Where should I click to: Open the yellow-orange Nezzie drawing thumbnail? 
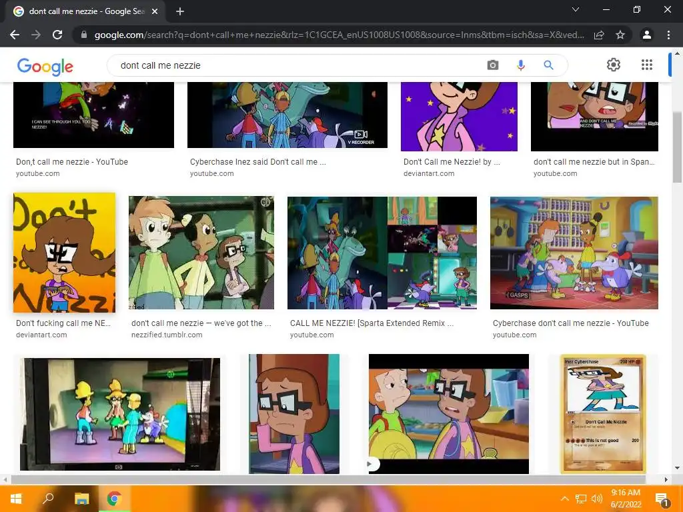tap(65, 253)
